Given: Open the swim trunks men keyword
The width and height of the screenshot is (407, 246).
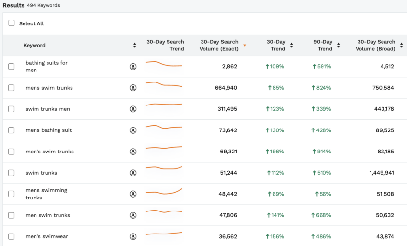Looking at the screenshot, I should [x=48, y=109].
